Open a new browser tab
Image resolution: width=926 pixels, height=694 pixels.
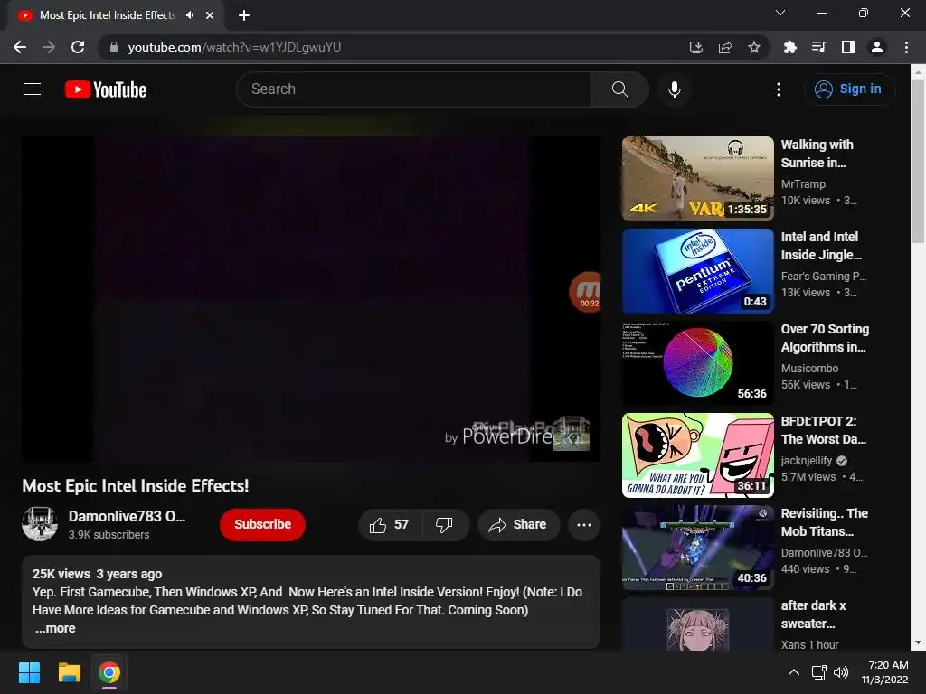click(244, 15)
